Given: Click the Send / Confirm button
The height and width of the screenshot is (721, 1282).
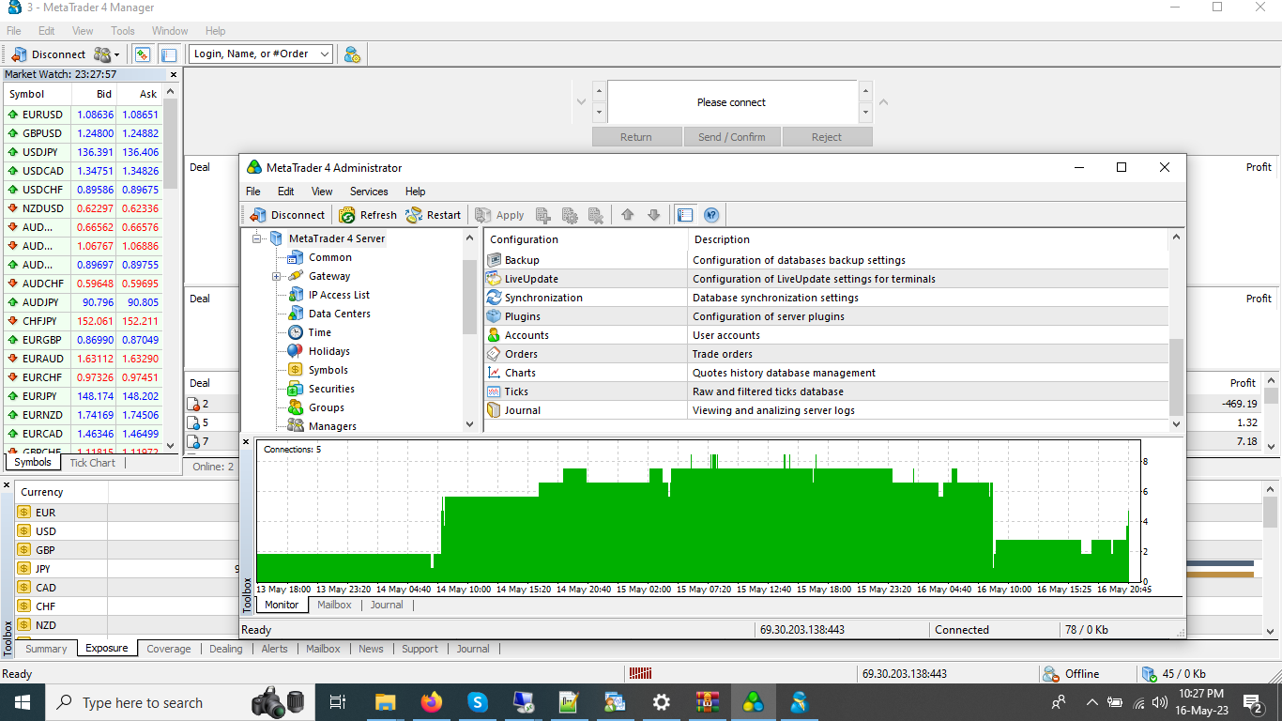Looking at the screenshot, I should [x=732, y=137].
